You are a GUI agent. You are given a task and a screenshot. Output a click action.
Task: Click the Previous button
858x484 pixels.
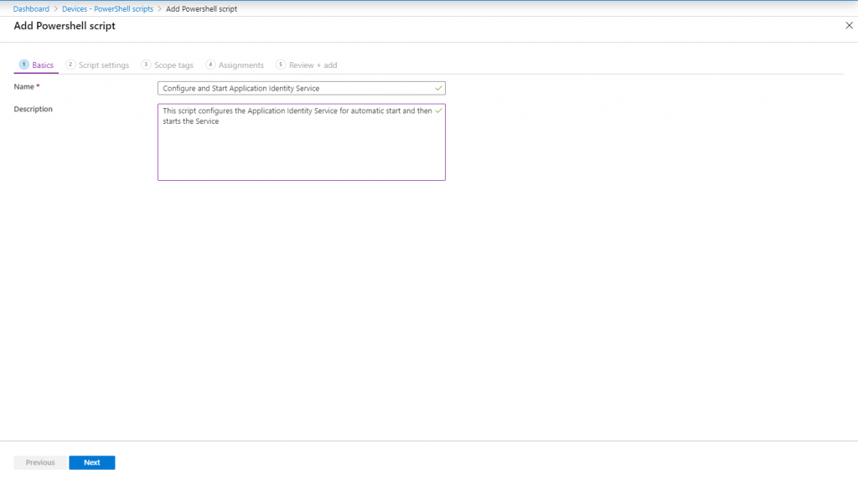tap(40, 462)
